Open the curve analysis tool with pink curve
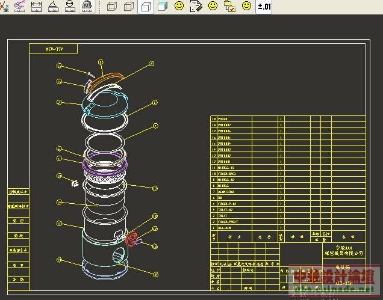The width and height of the screenshot is (383, 300). pyautogui.click(x=20, y=6)
